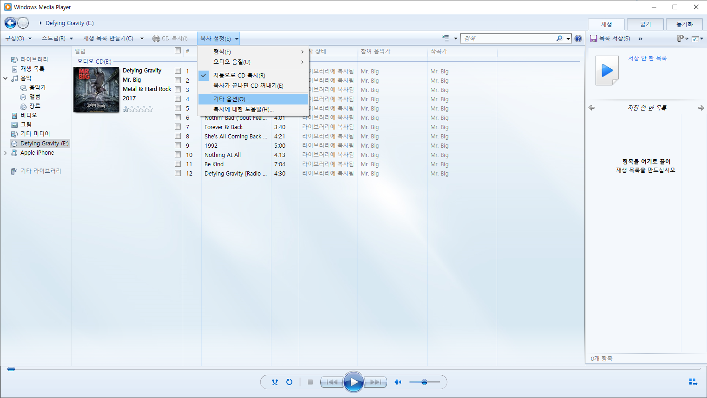Expand the 오디오 음질(U) submenu
This screenshot has width=707, height=398.
point(253,62)
